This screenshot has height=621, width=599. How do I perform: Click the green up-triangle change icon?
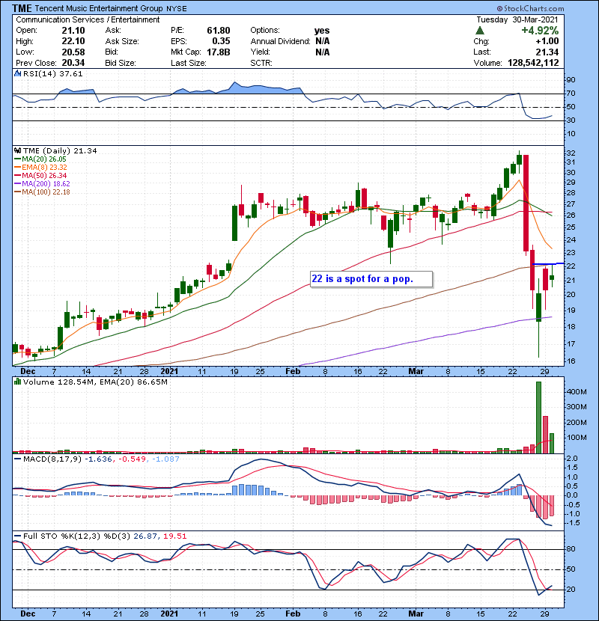(x=480, y=31)
